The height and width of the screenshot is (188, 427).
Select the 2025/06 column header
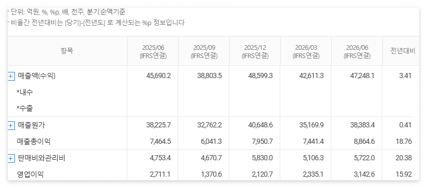153,51
